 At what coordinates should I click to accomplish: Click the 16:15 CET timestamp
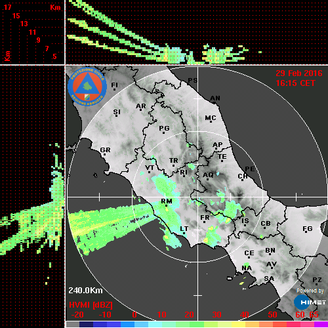pyautogui.click(x=295, y=83)
